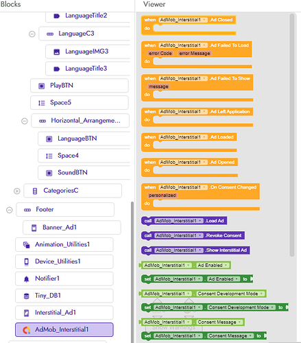
Task: Click the Device_Utilities1 phone icon
Action: [x=26, y=261]
